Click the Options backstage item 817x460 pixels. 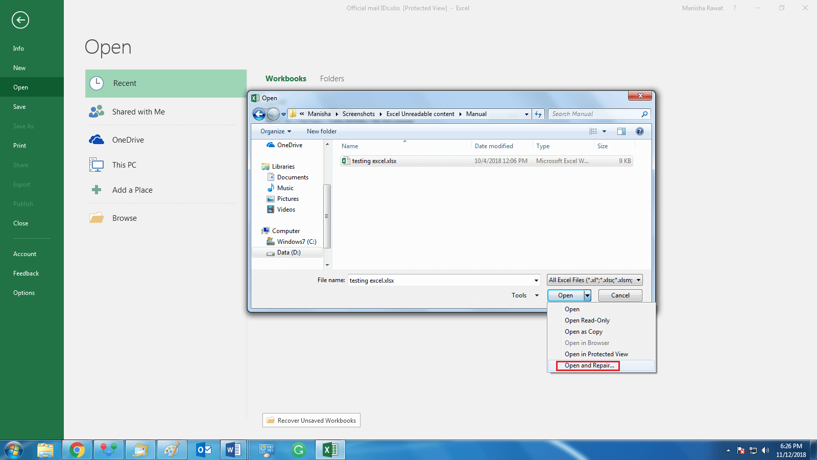(32, 293)
